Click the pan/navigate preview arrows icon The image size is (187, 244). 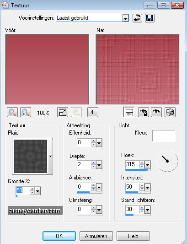pyautogui.click(x=93, y=112)
